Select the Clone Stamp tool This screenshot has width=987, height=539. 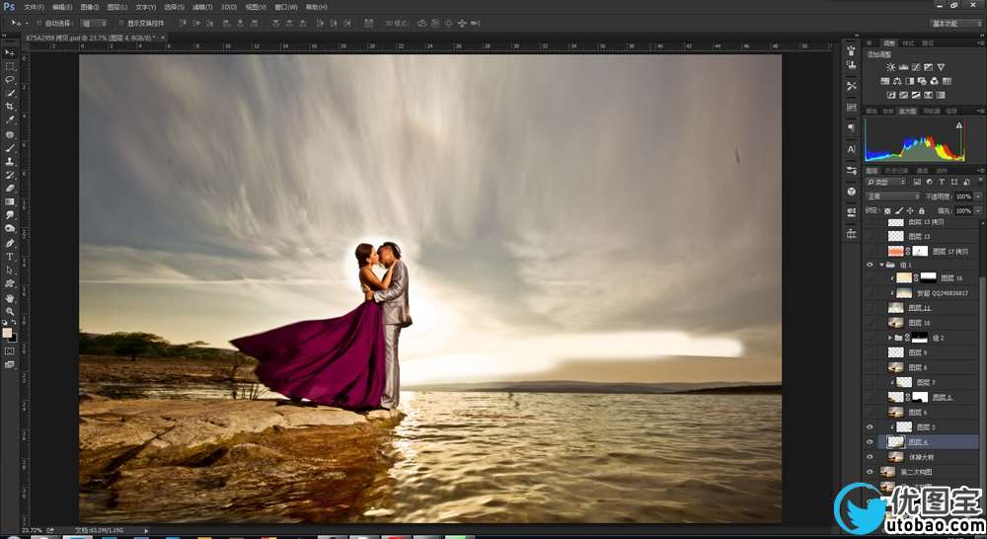tap(10, 162)
